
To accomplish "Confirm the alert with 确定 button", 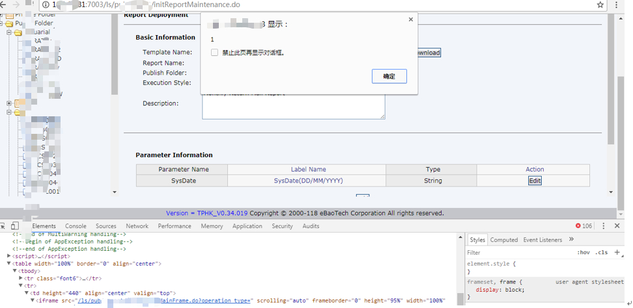I will click(x=389, y=77).
